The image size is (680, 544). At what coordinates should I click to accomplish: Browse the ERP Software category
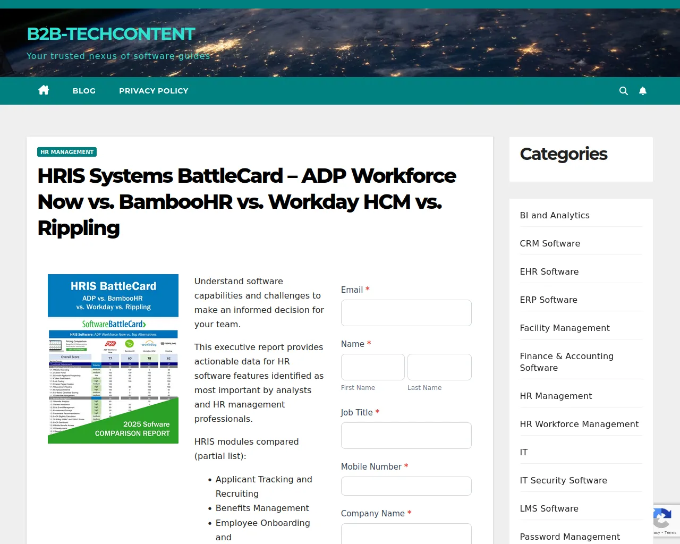548,300
